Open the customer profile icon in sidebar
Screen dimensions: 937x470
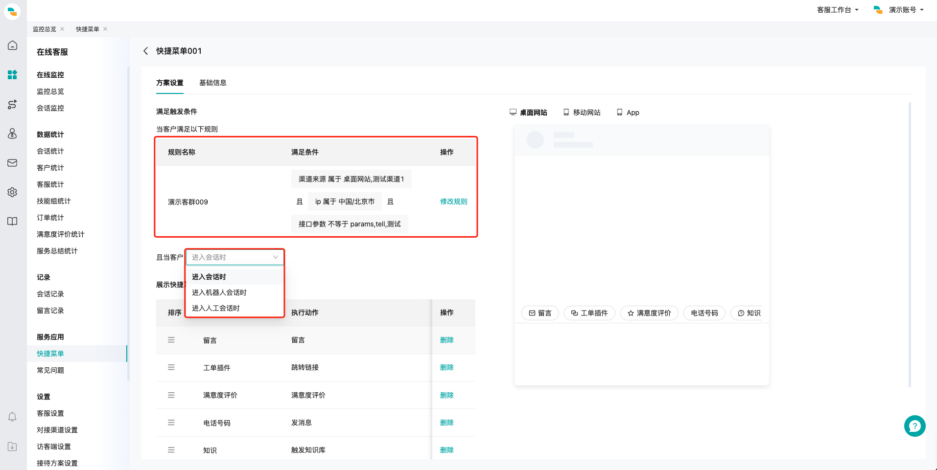[x=13, y=134]
